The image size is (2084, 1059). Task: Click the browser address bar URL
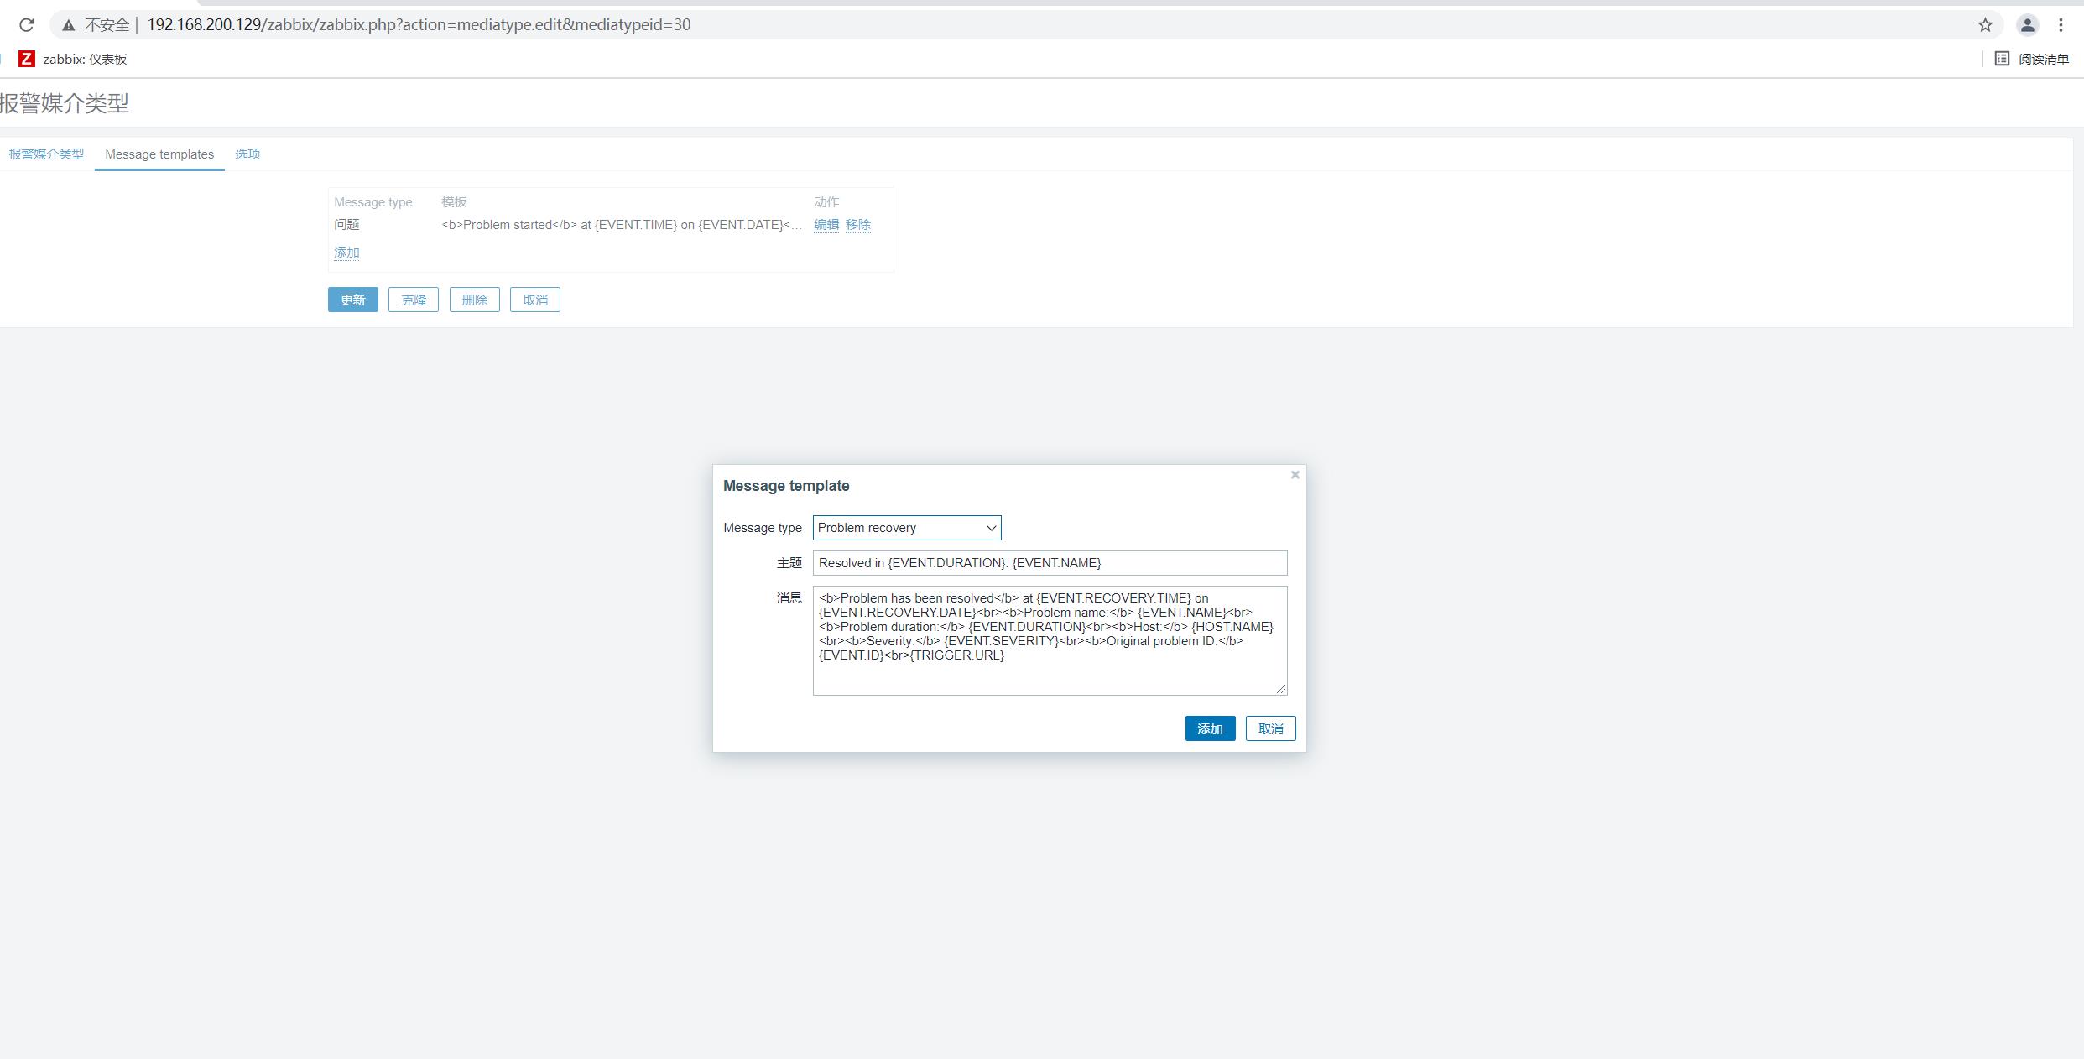click(x=419, y=25)
